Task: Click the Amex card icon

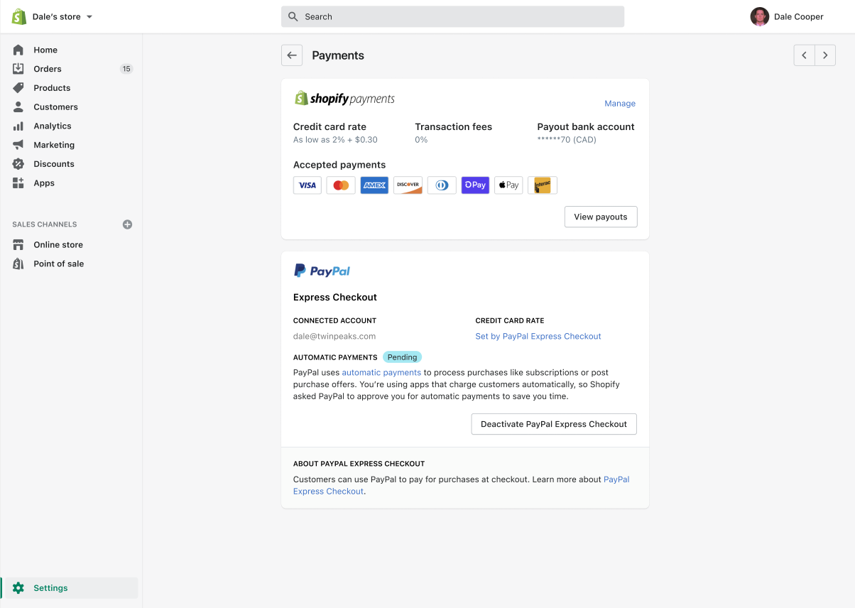Action: click(374, 185)
